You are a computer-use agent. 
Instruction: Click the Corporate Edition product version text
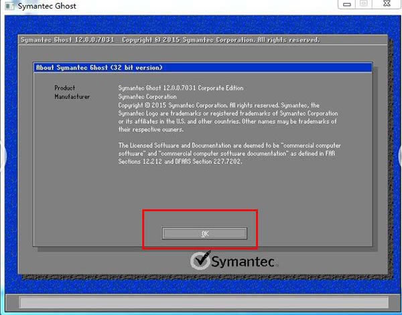click(x=181, y=88)
